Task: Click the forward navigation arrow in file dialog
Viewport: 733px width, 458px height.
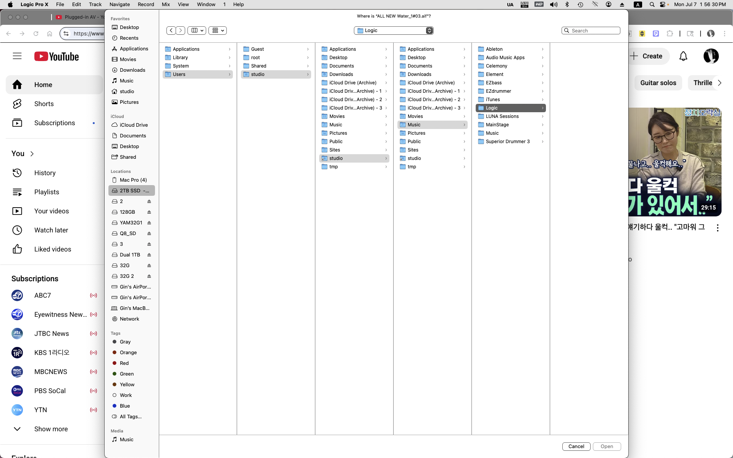Action: point(181,31)
